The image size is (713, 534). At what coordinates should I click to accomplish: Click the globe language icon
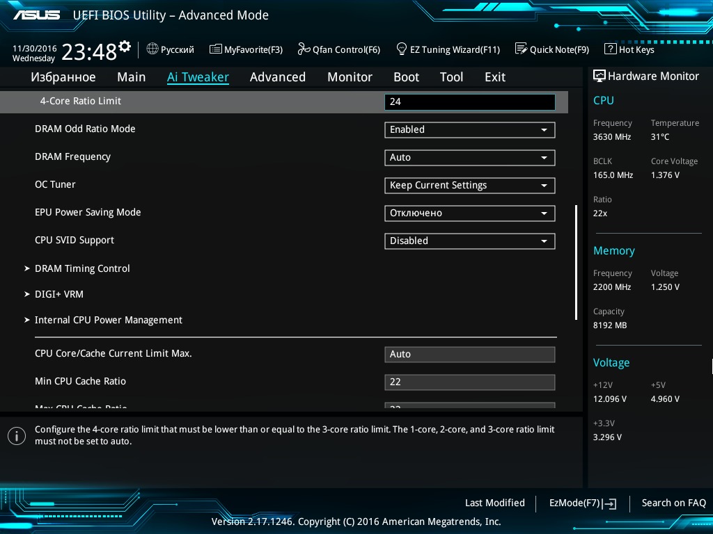152,49
